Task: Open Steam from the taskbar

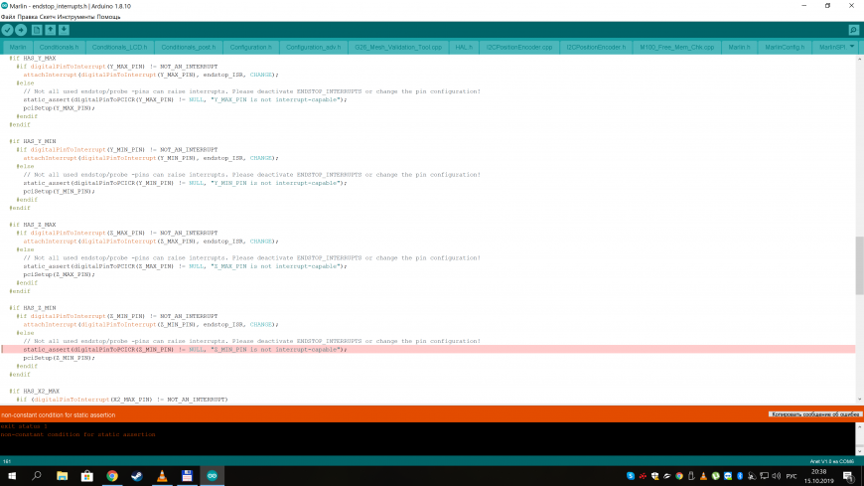Action: point(137,475)
